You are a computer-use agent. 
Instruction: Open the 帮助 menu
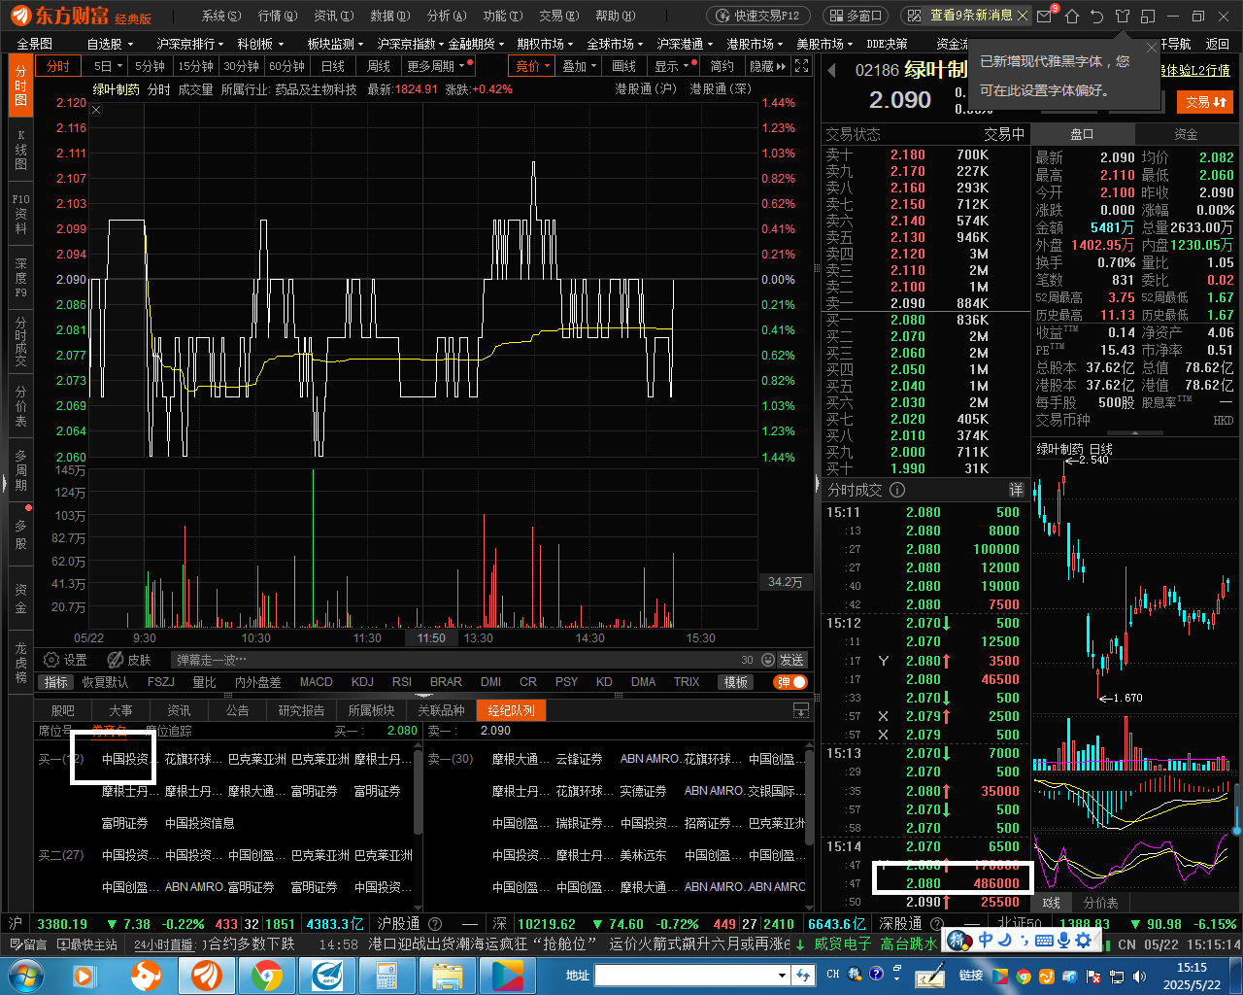coord(615,16)
